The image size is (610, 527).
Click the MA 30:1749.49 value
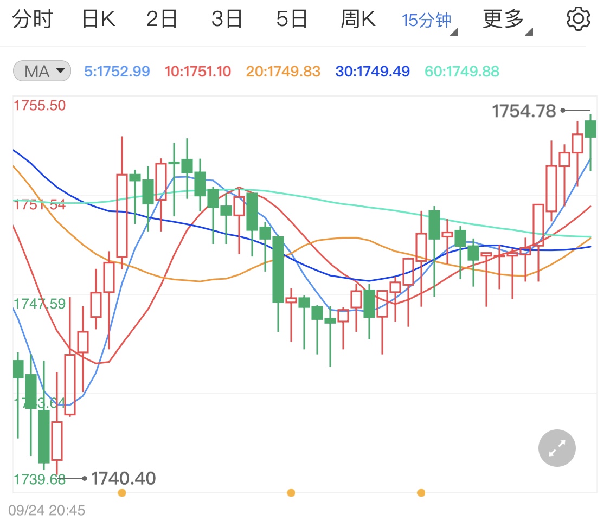pyautogui.click(x=373, y=72)
